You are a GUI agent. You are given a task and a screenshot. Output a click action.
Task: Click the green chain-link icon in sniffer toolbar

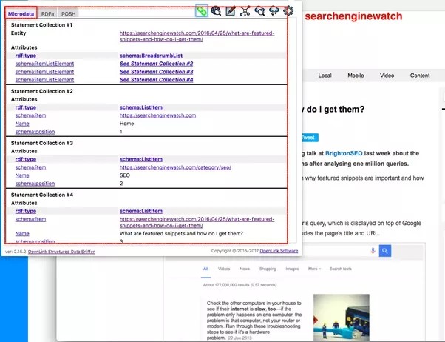click(201, 11)
